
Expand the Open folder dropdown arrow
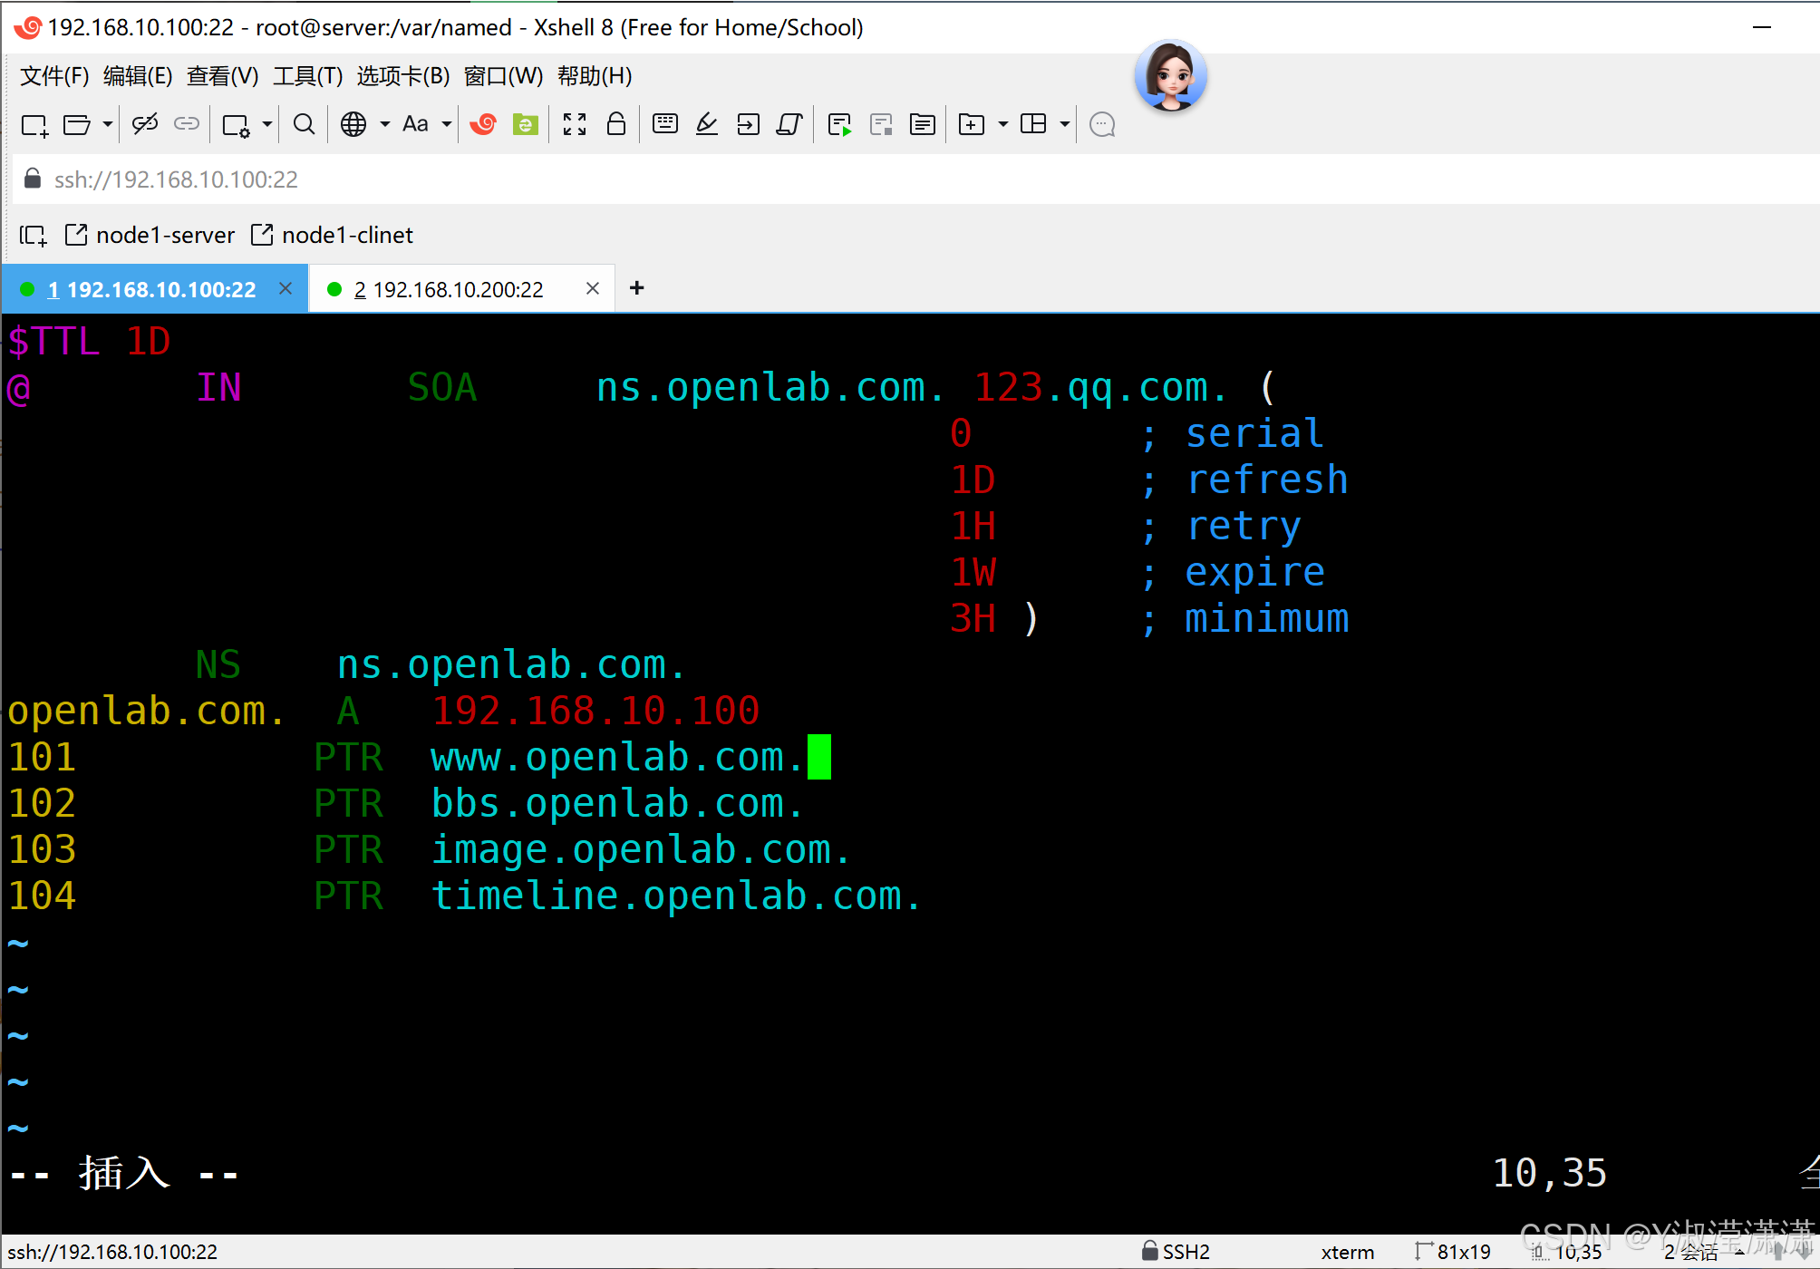[x=107, y=124]
